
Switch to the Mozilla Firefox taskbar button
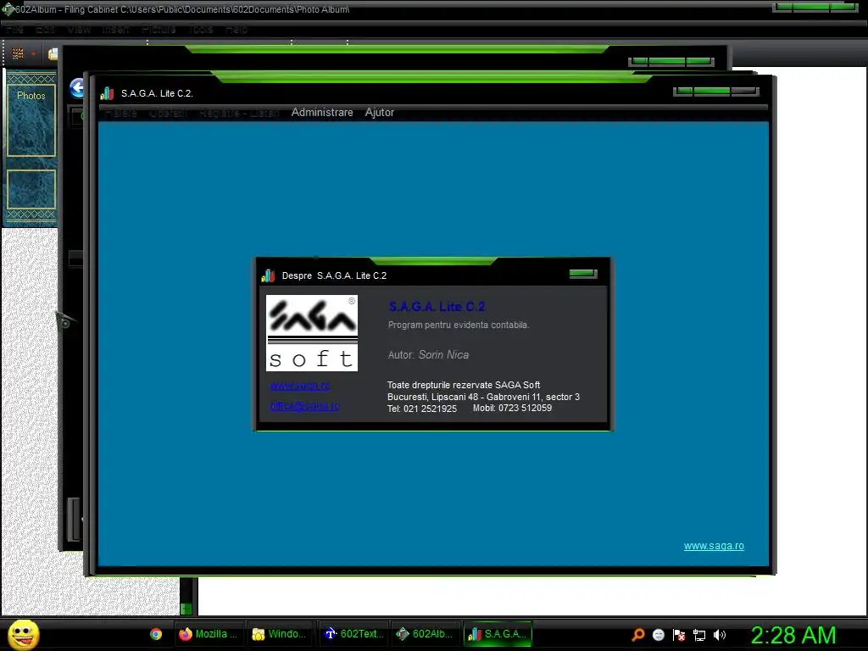[x=209, y=634]
